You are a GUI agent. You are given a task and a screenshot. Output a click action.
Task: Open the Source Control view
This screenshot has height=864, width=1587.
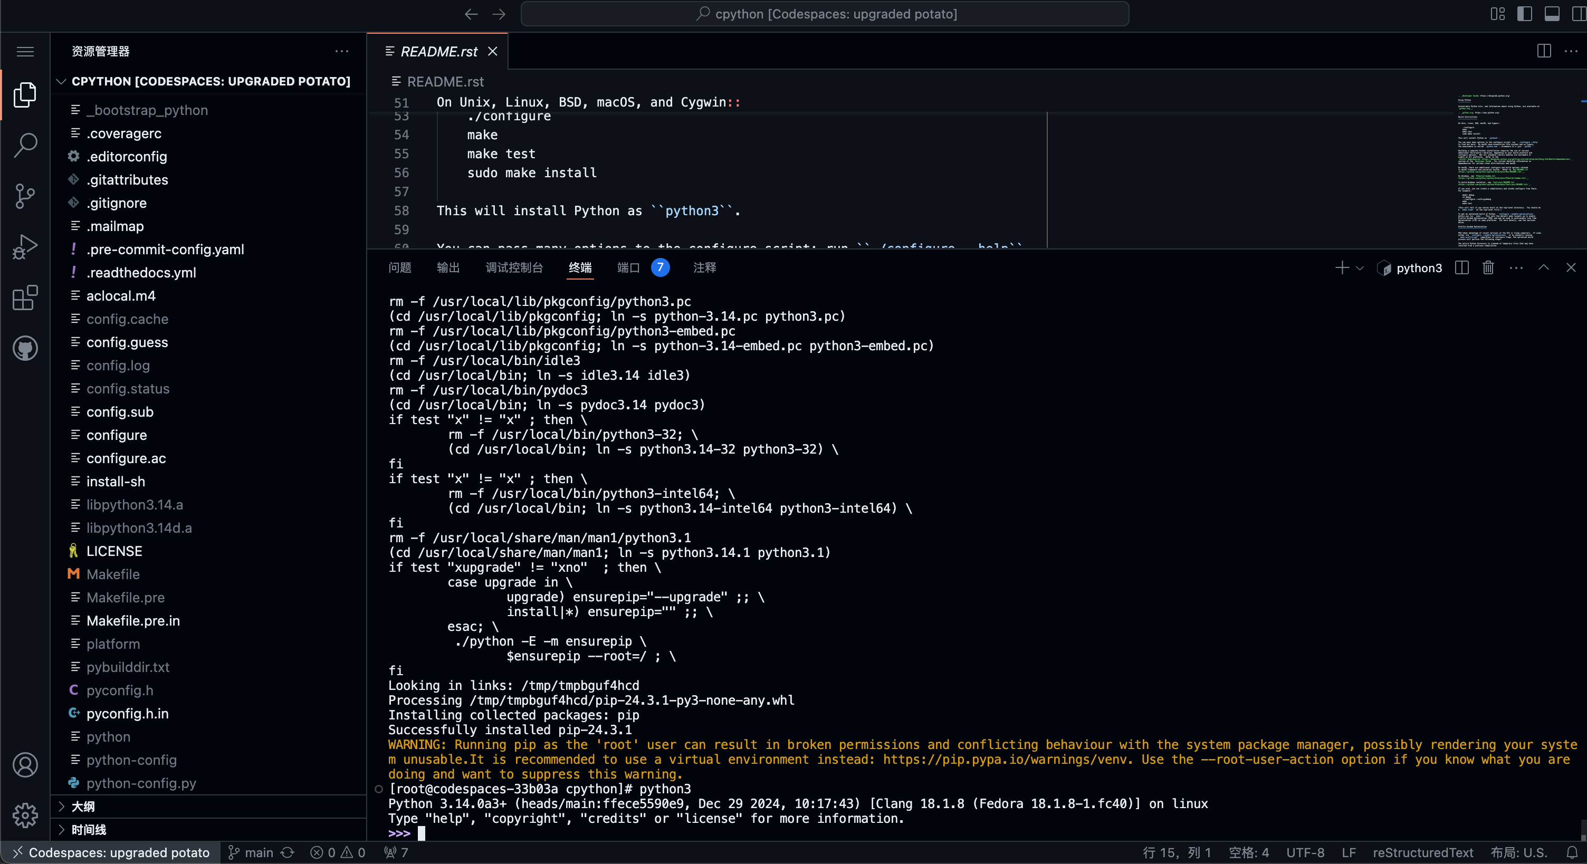point(25,196)
